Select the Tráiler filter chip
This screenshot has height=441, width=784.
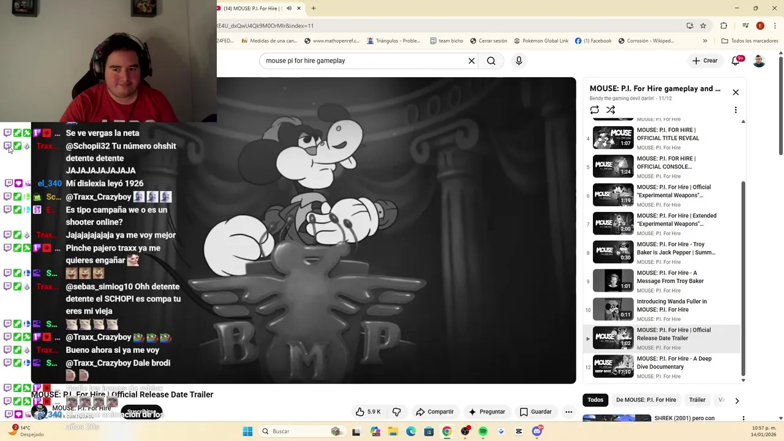tap(697, 400)
